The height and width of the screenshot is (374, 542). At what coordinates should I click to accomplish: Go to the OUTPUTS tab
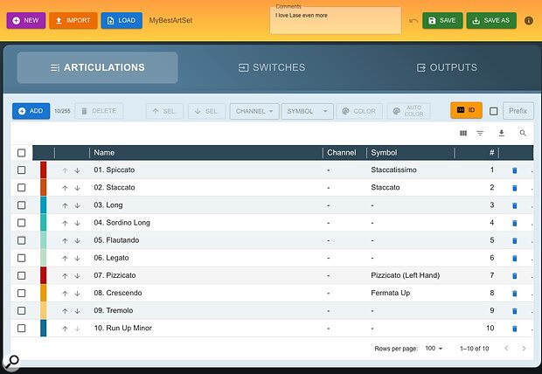pos(446,67)
